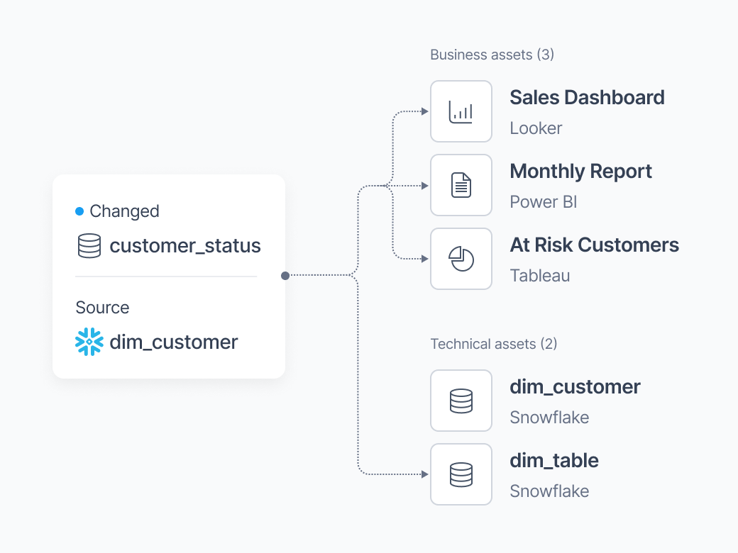Click the At Risk Customers pie chart icon
Viewport: 738px width, 553px height.
pos(461,259)
